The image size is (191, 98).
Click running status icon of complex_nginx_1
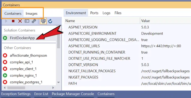click(x=5, y=75)
